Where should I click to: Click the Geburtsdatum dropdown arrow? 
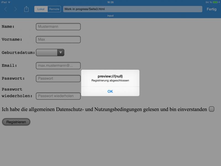tap(61, 53)
